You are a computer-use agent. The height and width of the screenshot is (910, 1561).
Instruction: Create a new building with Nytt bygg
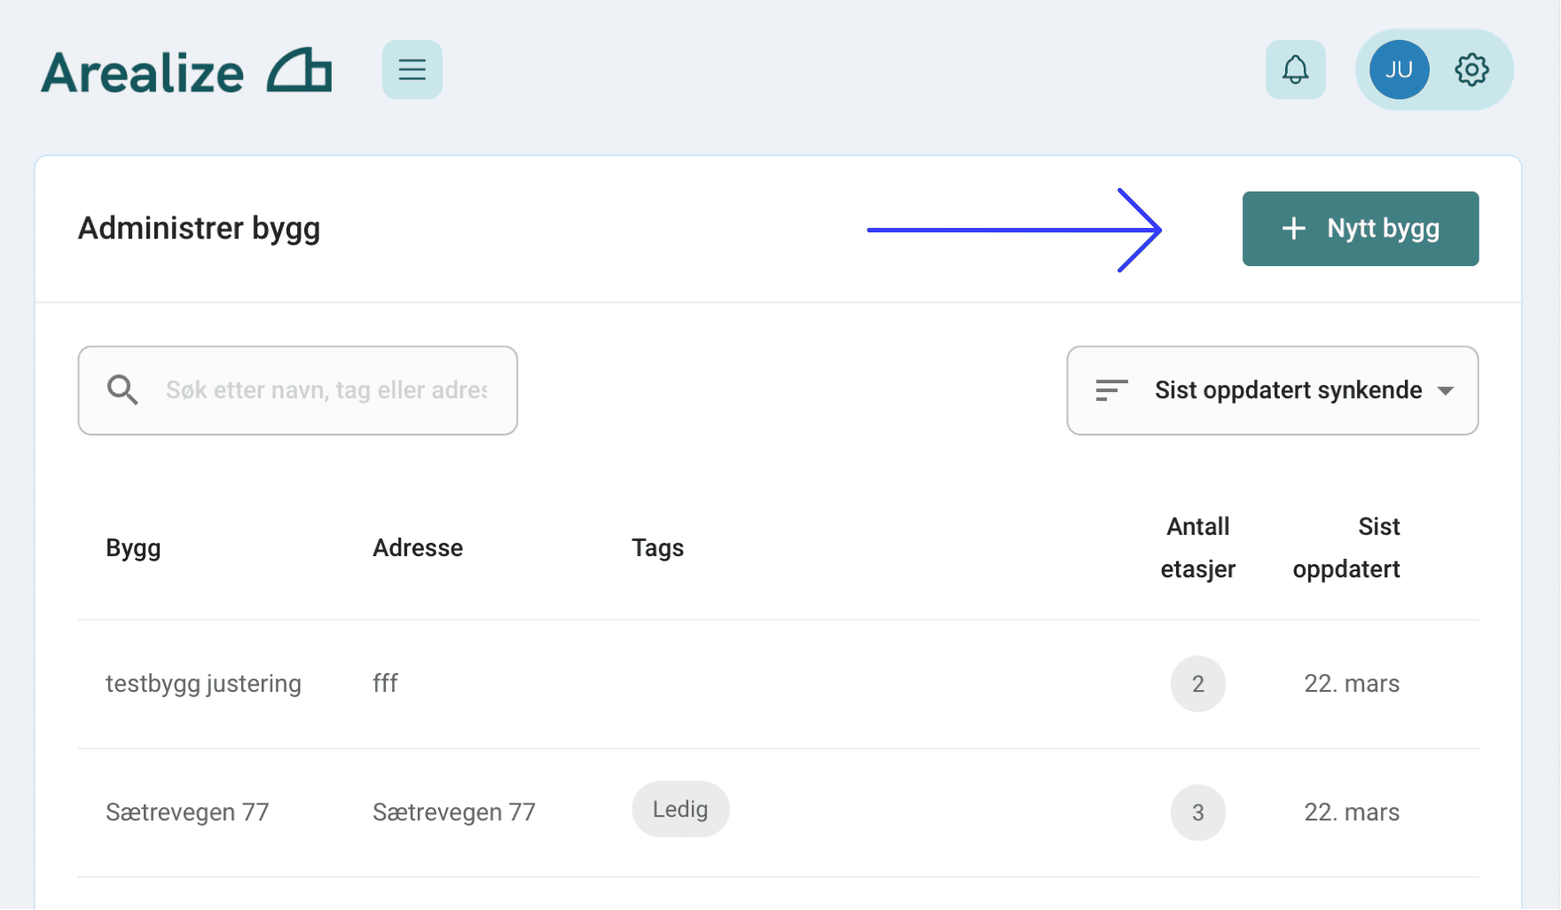[x=1360, y=229]
